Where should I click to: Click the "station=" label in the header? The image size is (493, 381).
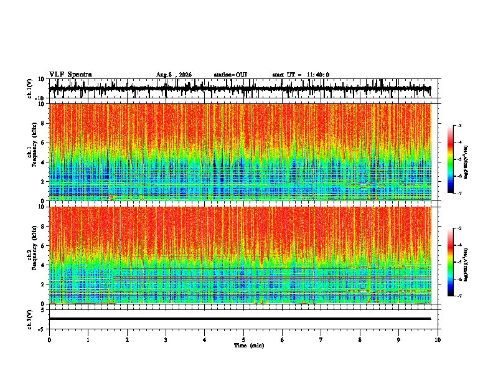[225, 75]
